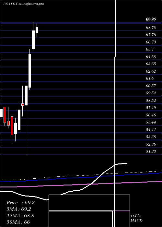Image resolution: width=162 pixels, height=227 pixels.
Task: Click the topmost small white candlestick above 68.78
Action: (37, 30)
